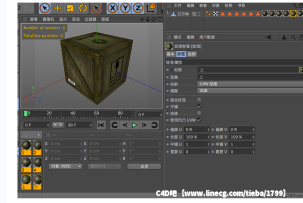Activate the Scale tool
The width and height of the screenshot is (303, 203).
click(70, 8)
